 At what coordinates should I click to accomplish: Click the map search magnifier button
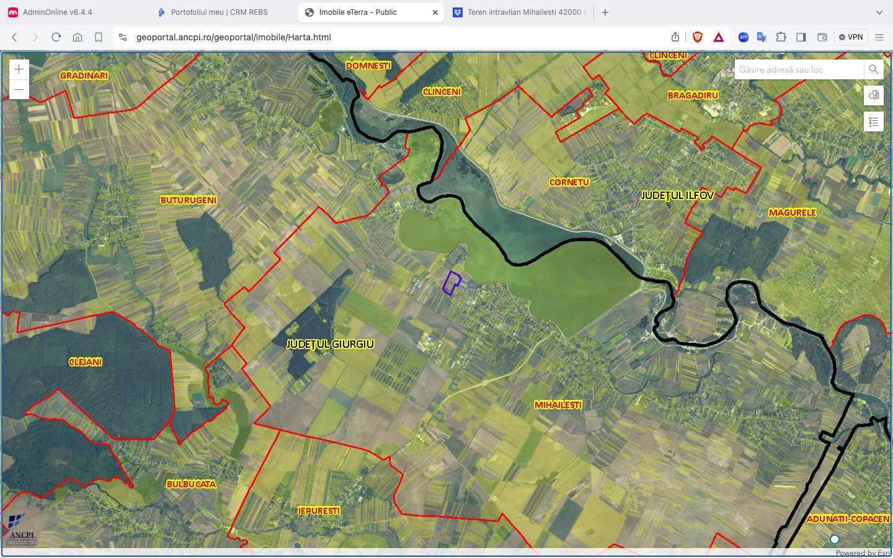tap(873, 69)
